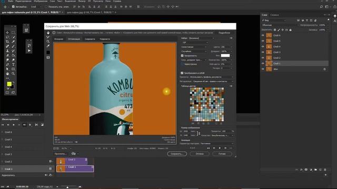Select the Pen tool
This screenshot has width=337, height=189.
pos(7,65)
